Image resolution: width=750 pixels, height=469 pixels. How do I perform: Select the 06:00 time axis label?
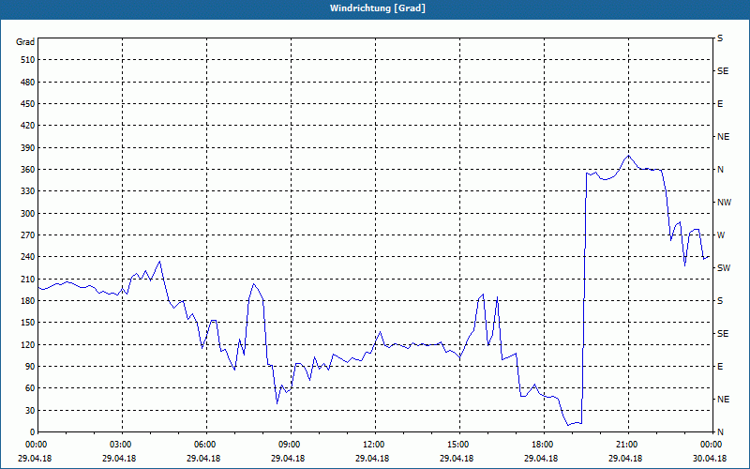(x=206, y=444)
